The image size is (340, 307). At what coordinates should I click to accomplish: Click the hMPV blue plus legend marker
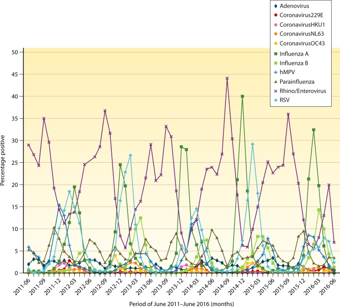pos(276,72)
